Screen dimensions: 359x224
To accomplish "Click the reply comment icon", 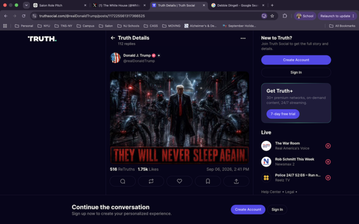I will (x=123, y=181).
